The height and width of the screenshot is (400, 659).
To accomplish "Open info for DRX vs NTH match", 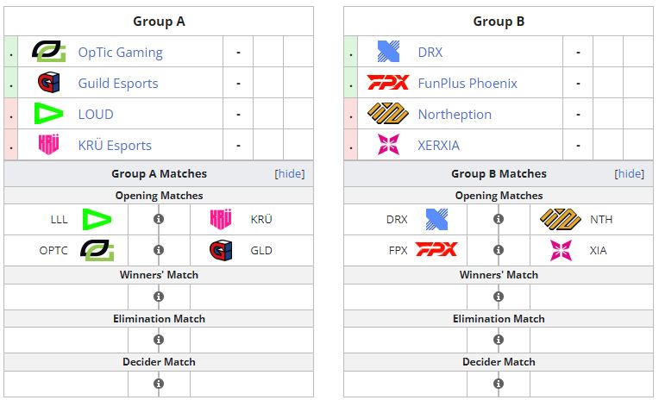I will 499,219.
